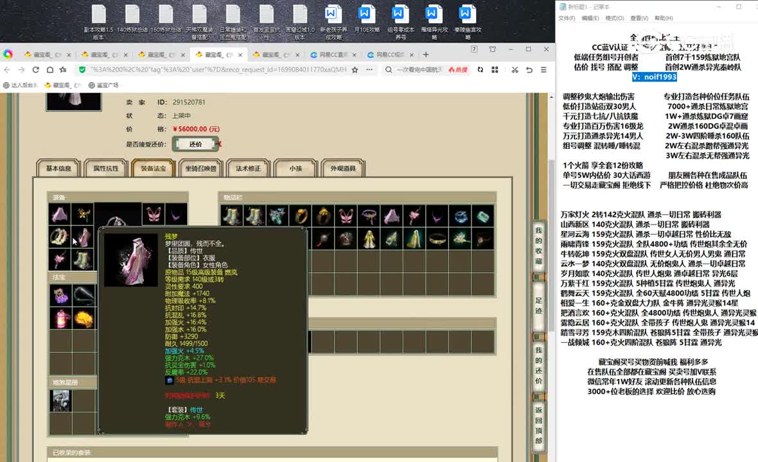Click price text ¥56000.00 (元)

197,129
